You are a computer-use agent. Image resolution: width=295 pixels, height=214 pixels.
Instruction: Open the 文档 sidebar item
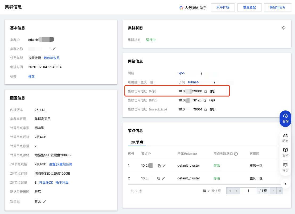[x=285, y=153]
